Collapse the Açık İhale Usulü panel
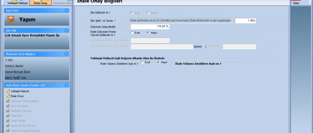The height and width of the screenshot is (133, 313). 67,85
